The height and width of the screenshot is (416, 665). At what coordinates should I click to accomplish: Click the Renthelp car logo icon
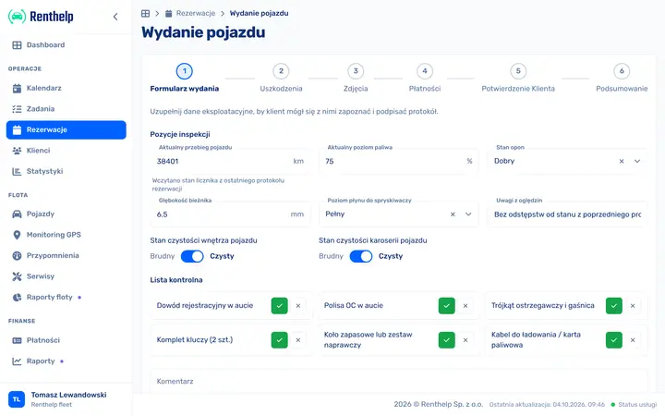click(17, 17)
